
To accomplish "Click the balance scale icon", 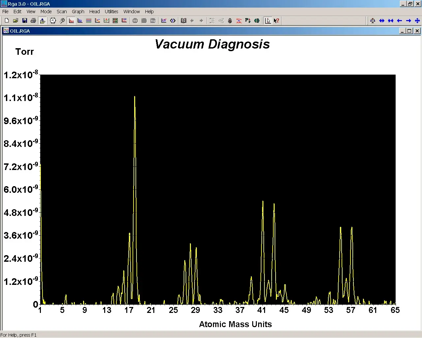I will pos(373,21).
